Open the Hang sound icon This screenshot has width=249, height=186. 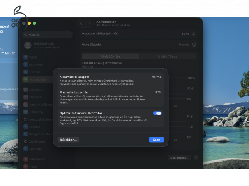(x=26, y=167)
